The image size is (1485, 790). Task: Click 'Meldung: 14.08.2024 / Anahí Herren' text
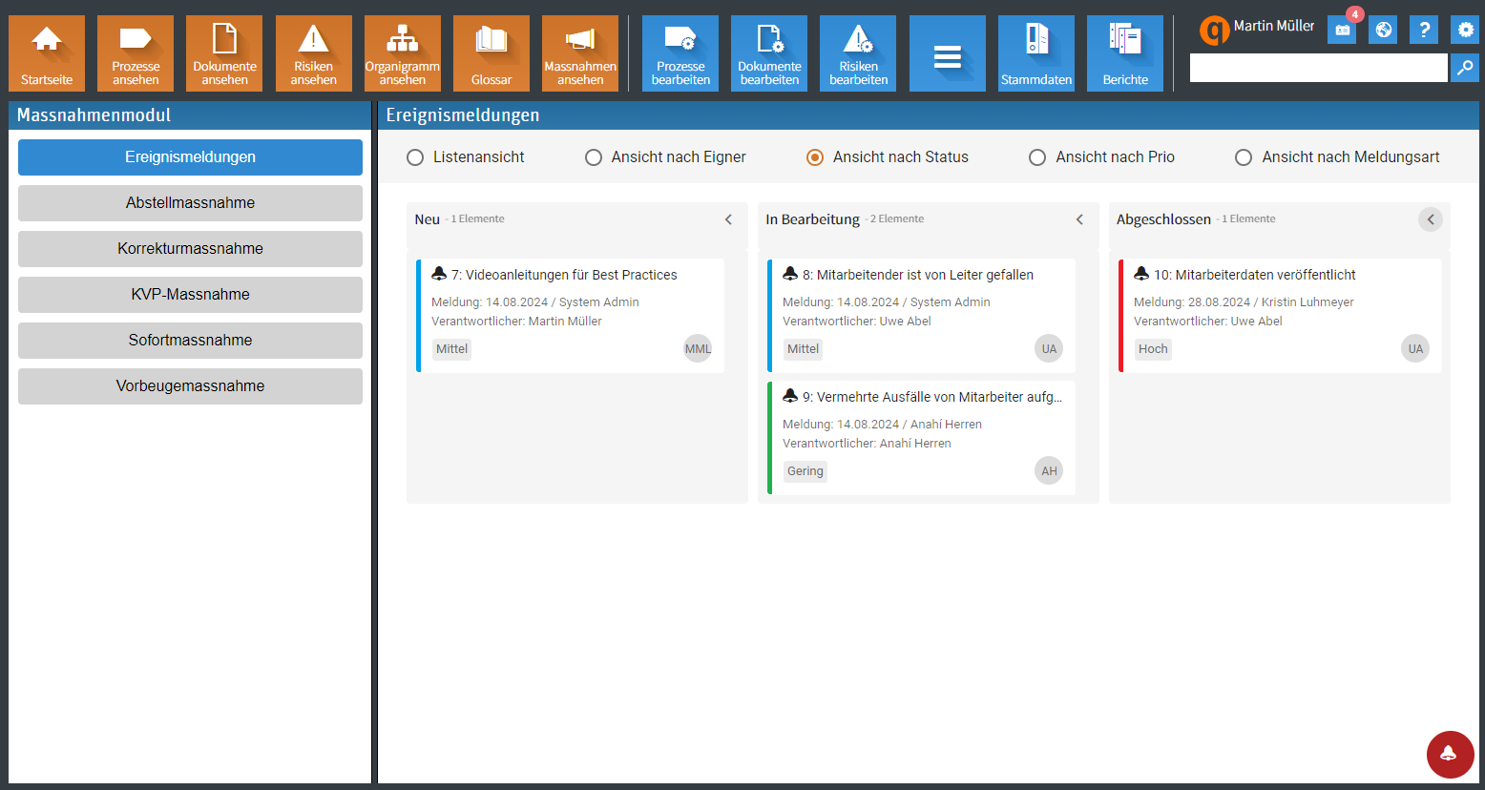(882, 425)
